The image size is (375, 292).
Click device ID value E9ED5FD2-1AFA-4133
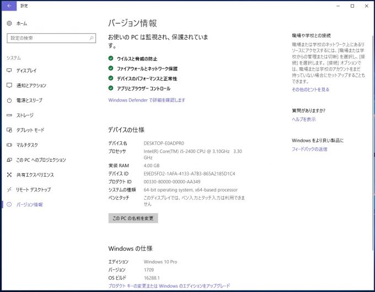(189, 173)
